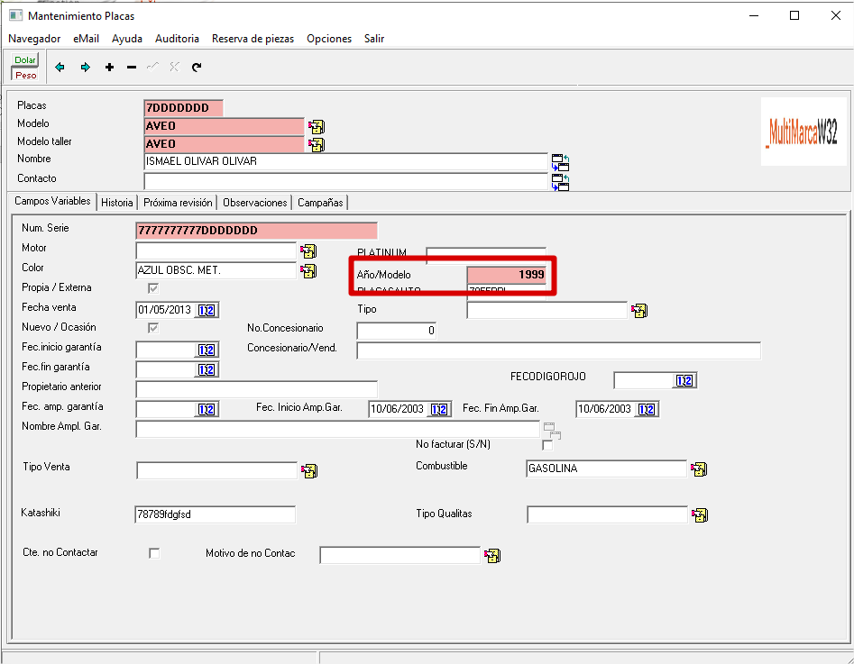The image size is (854, 664).
Task: Click Salir in the menu bar
Action: point(374,39)
